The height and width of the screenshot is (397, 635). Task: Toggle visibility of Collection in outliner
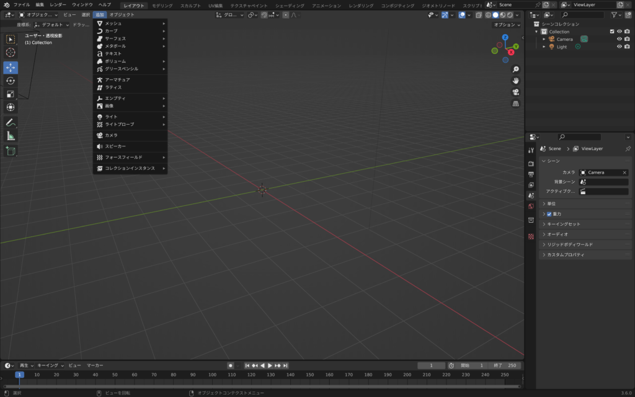[x=619, y=32]
